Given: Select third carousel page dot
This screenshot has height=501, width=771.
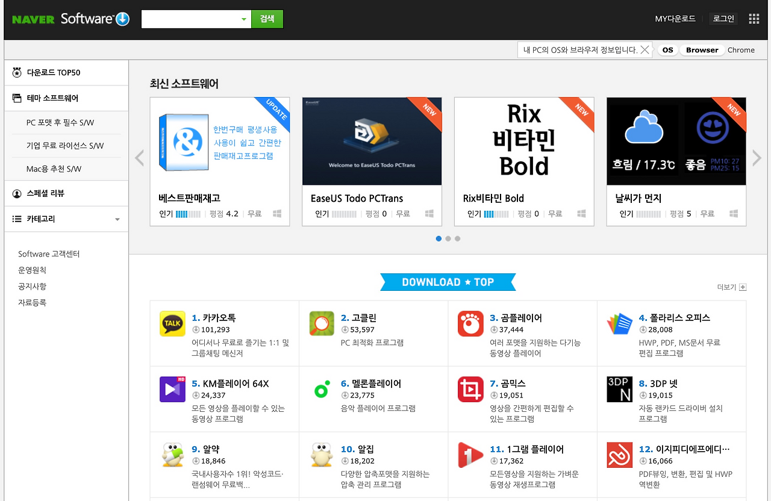Looking at the screenshot, I should [x=458, y=238].
